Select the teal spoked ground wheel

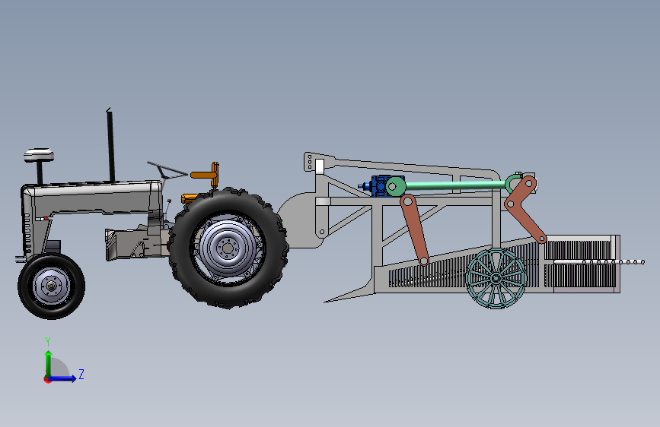tap(496, 278)
